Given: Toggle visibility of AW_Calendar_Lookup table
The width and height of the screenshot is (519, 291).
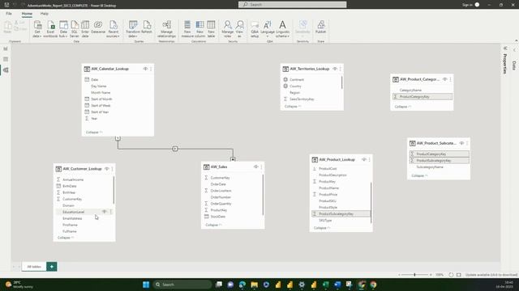Looking at the screenshot, I should point(145,69).
